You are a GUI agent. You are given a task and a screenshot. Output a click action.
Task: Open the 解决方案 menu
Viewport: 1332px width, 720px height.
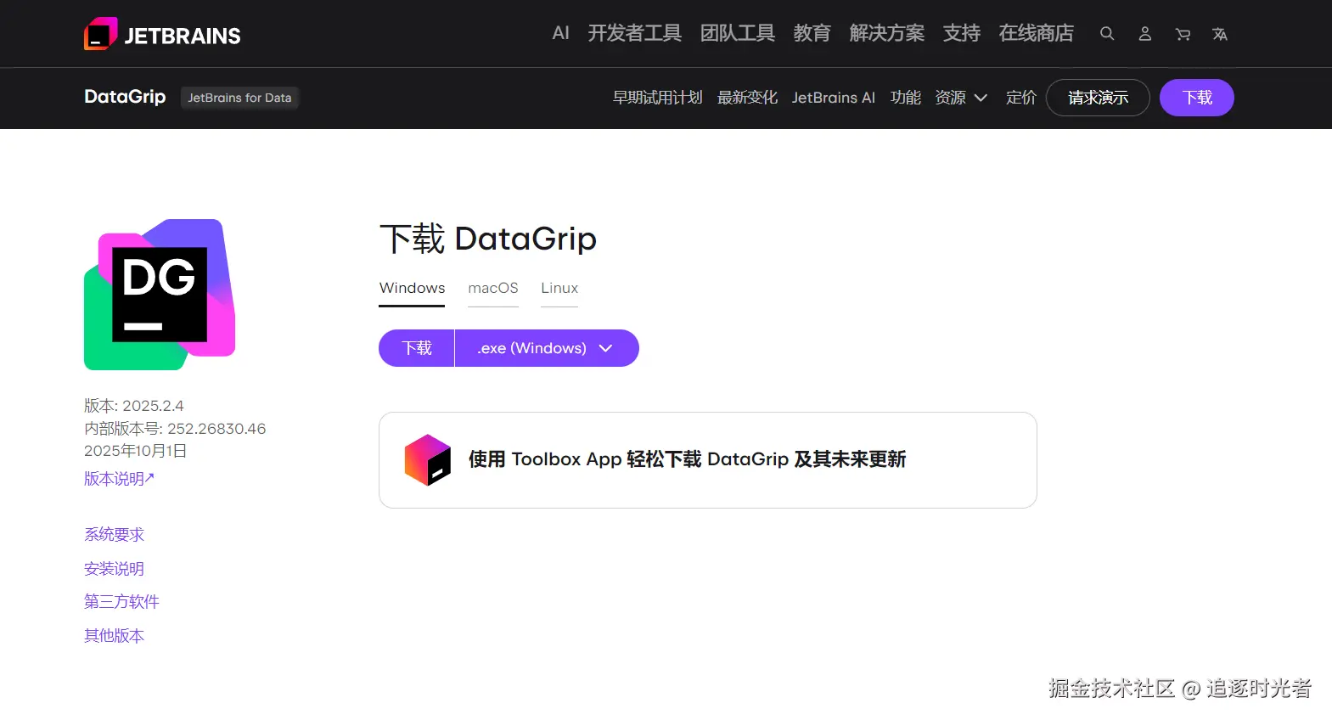(x=887, y=33)
